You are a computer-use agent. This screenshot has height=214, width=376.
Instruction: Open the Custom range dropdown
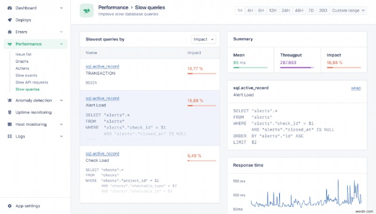pyautogui.click(x=348, y=10)
